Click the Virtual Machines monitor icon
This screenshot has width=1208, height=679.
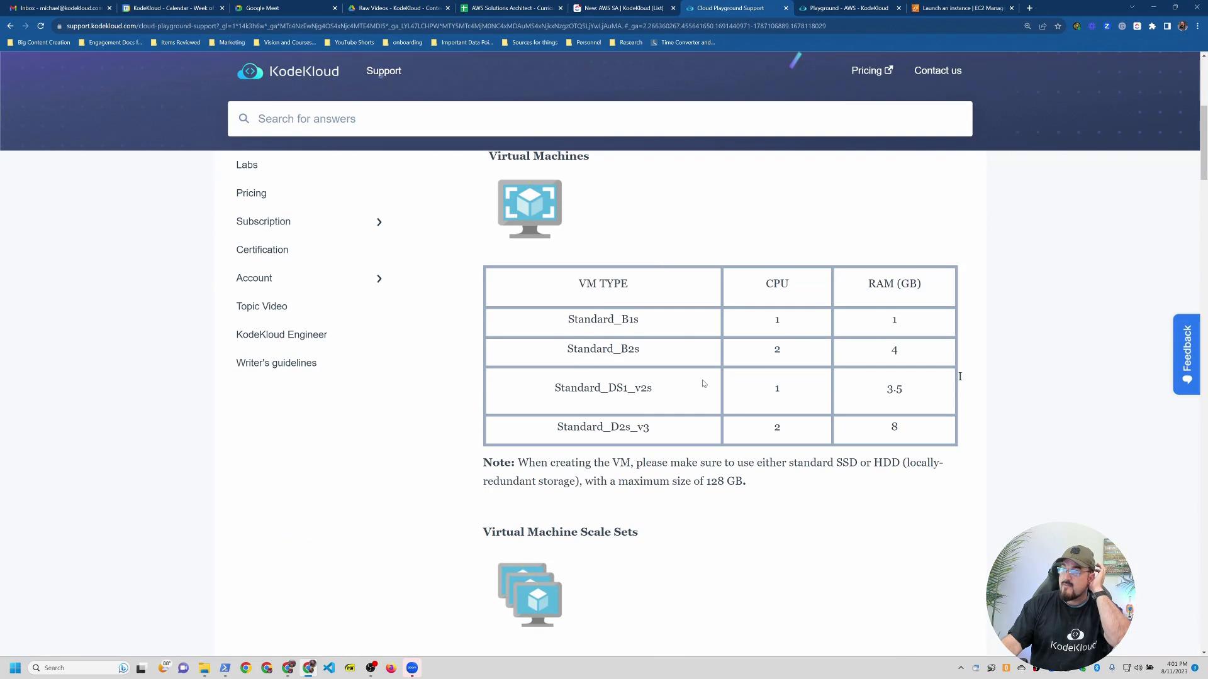coord(530,209)
